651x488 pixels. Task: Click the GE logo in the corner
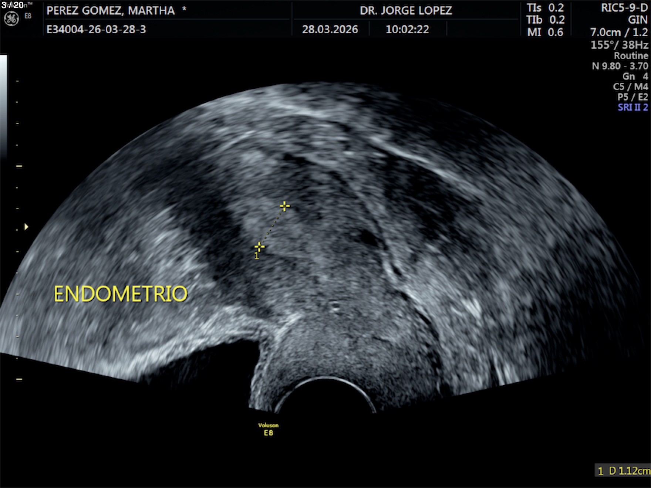(11, 18)
